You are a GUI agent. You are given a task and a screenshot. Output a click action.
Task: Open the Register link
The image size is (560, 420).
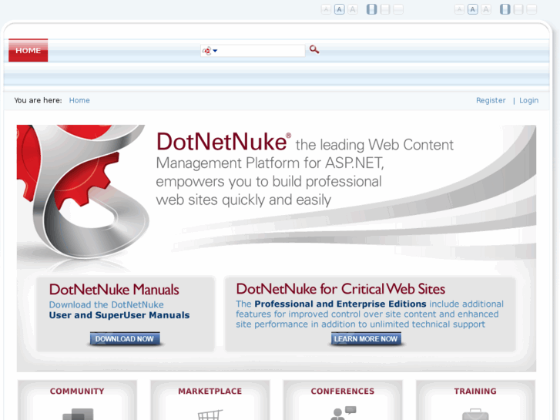[491, 100]
